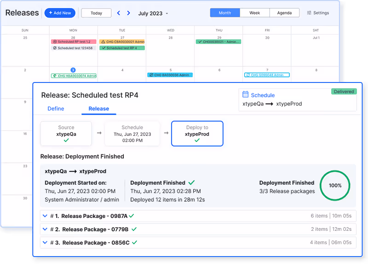Click the '2 items | 12m 02s' text
Viewport: 368px width, 264px height.
tap(331, 229)
